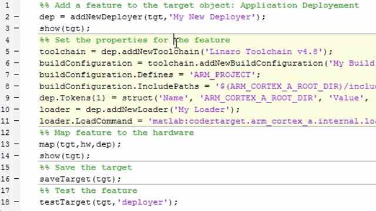This screenshot has height=211, width=376.
Task: Click 'dep.addNewToolchain' on line 5
Action: point(150,52)
